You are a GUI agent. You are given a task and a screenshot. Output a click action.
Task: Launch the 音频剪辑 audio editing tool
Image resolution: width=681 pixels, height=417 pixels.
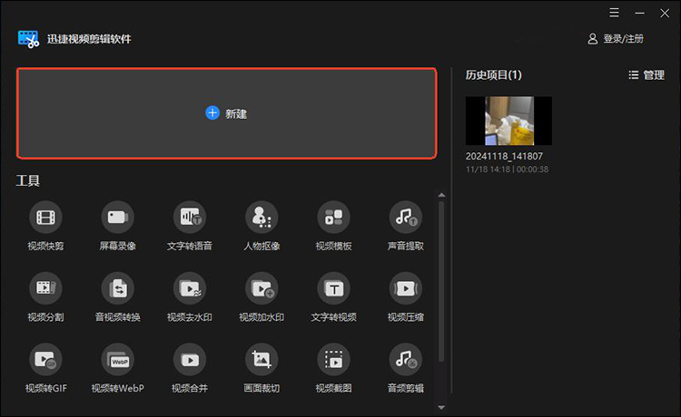[406, 368]
